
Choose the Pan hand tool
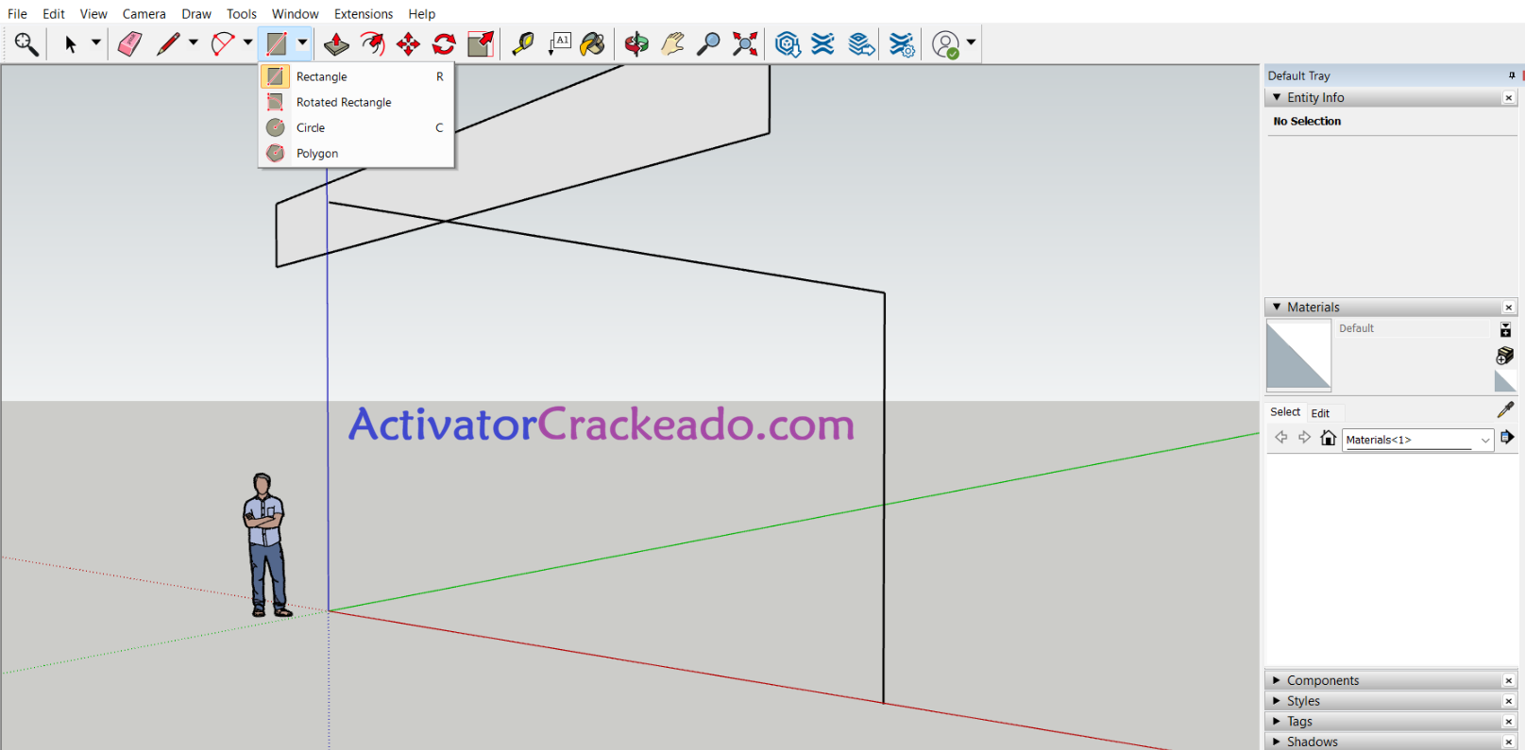click(672, 44)
